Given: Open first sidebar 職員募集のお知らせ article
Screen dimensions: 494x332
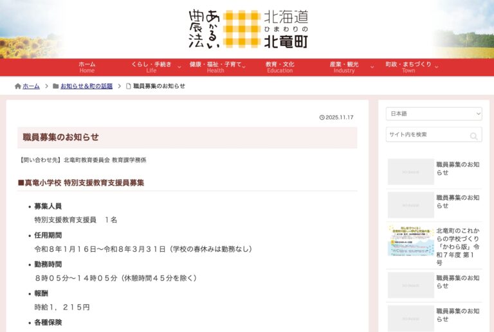Looking at the screenshot, I should 457,168.
